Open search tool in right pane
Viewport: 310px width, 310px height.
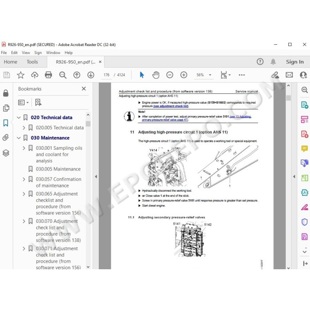tap(305, 90)
